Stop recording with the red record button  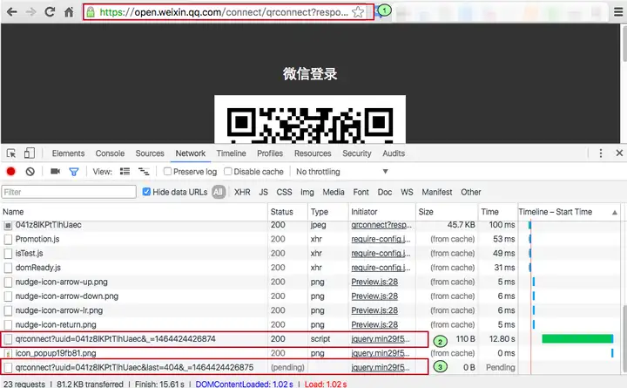pos(10,172)
